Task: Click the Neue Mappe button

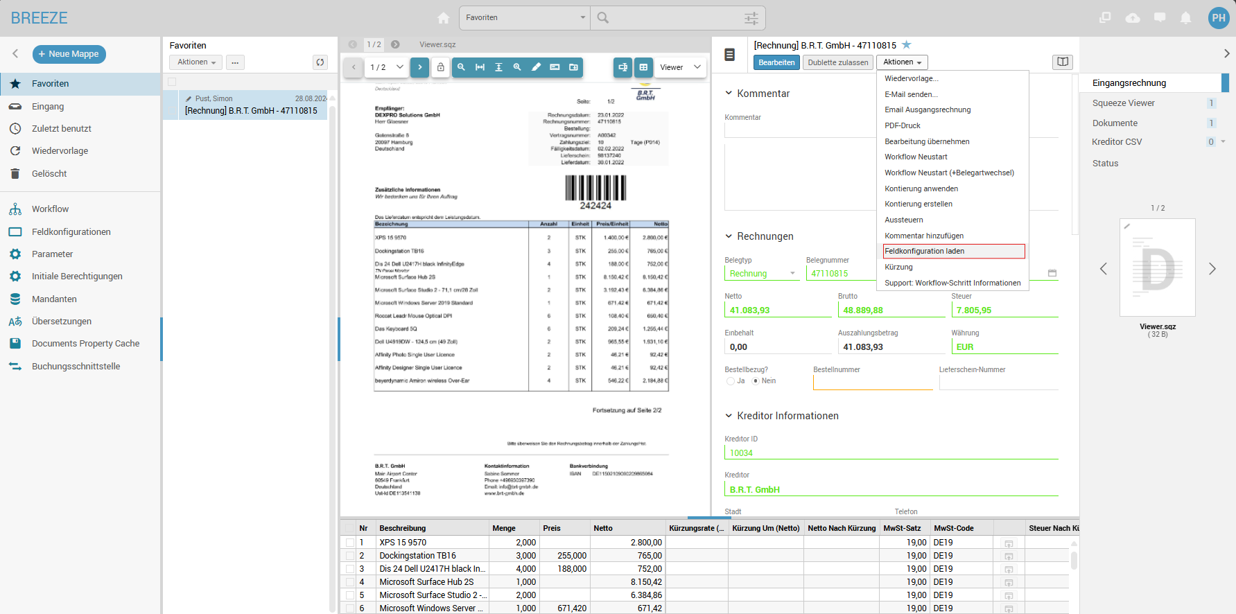Action: 69,53
